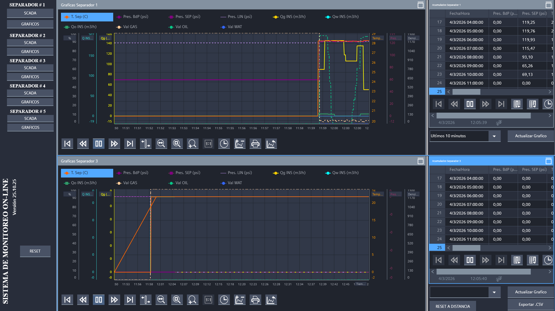The width and height of the screenshot is (555, 311).
Task: Open GRAFICOS for SEPARADOR # 4
Action: (30, 102)
